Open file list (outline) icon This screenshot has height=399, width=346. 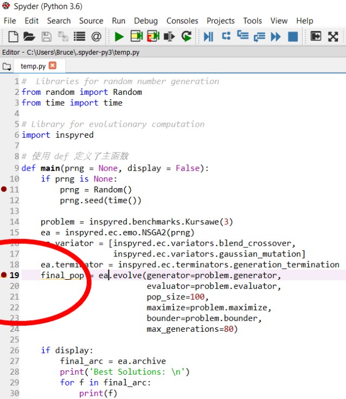(x=79, y=36)
